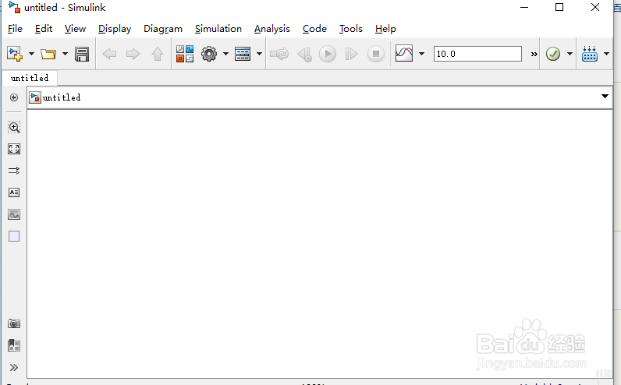Viewport: 621px width, 385px height.
Task: Maximize the Simulink window
Action: [x=559, y=7]
